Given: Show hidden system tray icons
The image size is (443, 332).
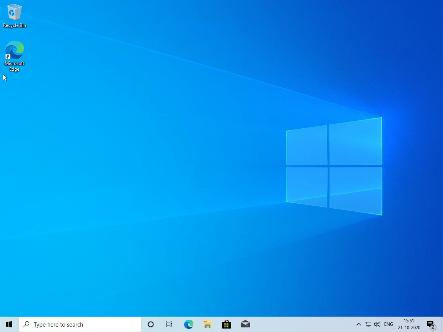Looking at the screenshot, I should (358, 324).
